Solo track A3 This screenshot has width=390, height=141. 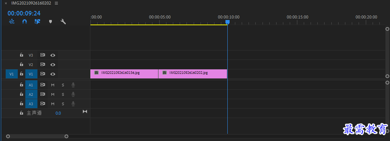pos(63,104)
